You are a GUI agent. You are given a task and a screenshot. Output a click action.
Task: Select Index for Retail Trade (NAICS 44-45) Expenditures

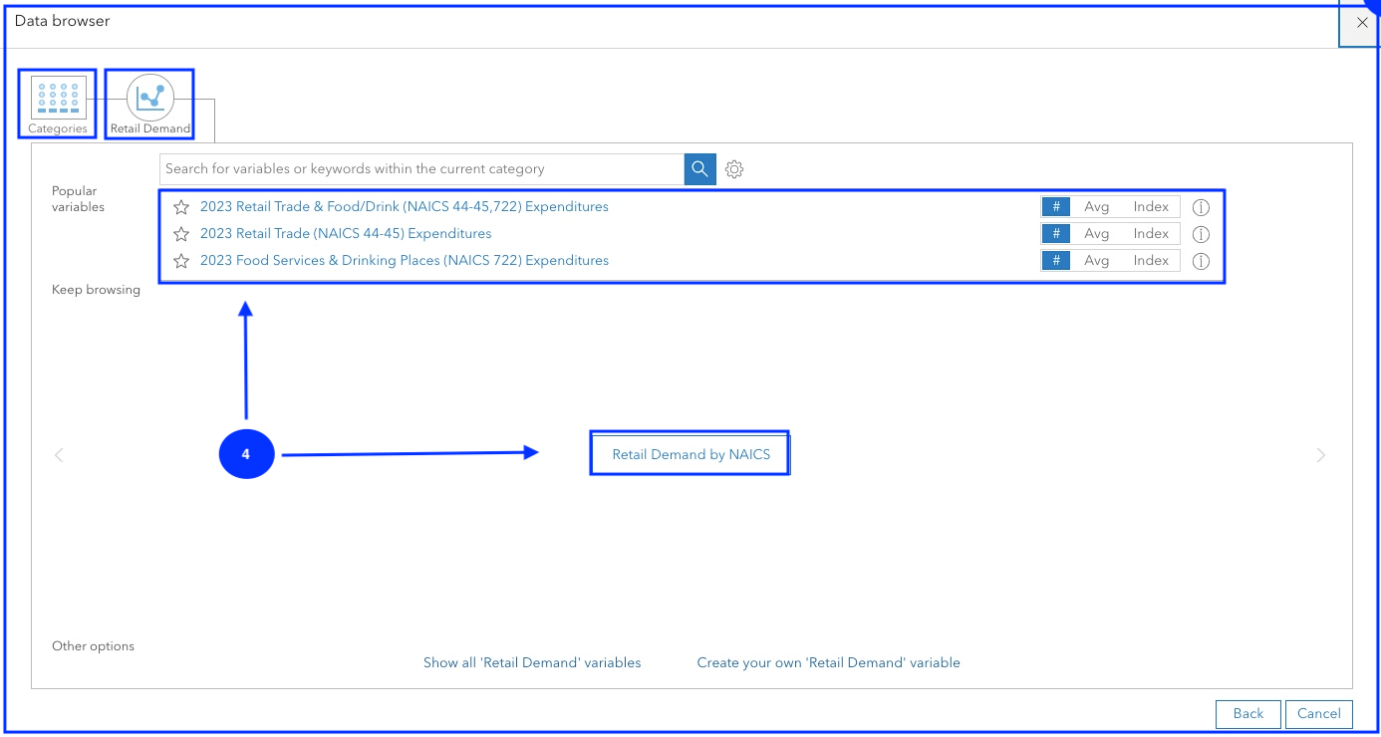coord(1151,234)
